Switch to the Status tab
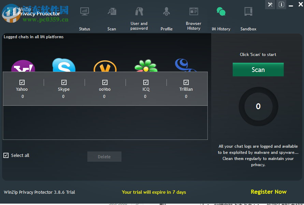The image size is (304, 205). click(84, 11)
